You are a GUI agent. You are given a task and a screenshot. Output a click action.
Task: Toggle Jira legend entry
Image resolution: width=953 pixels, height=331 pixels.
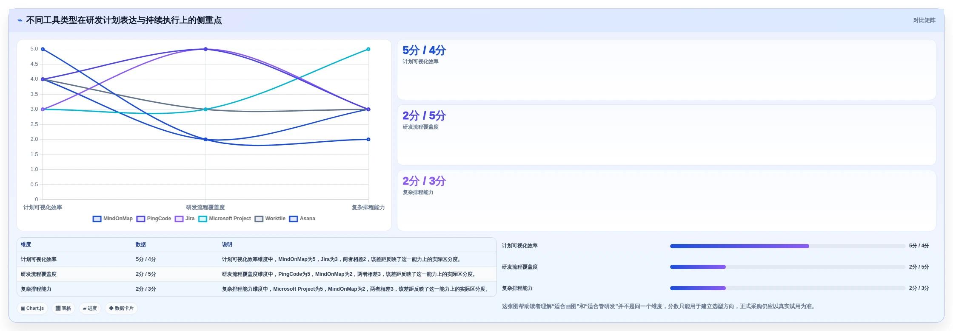pos(185,219)
